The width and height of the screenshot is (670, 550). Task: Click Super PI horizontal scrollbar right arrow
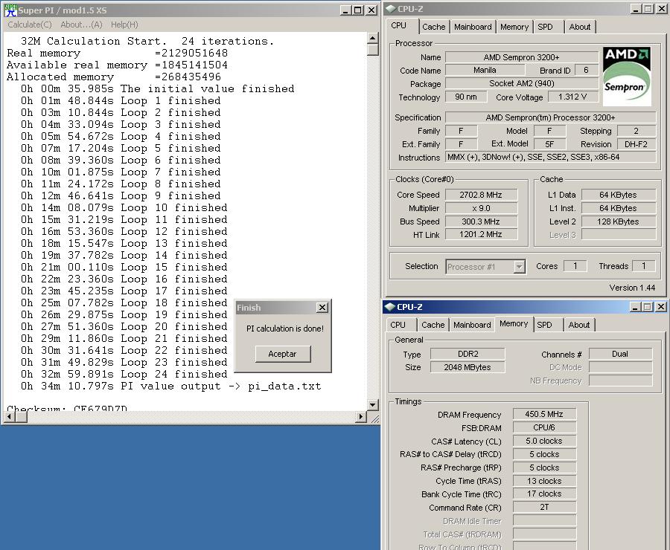point(362,417)
